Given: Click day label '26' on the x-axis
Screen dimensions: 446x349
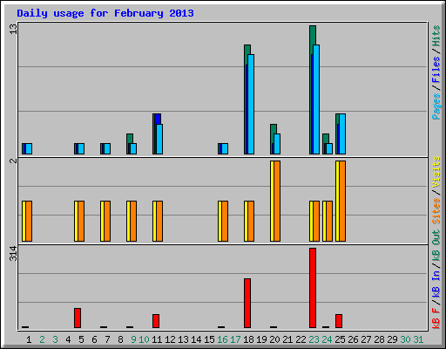Looking at the screenshot, I should [353, 339].
